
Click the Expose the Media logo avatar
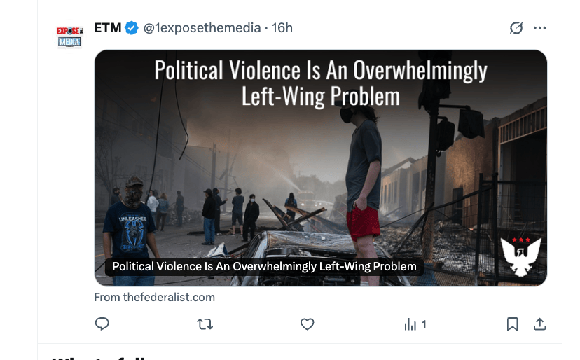[x=69, y=36]
